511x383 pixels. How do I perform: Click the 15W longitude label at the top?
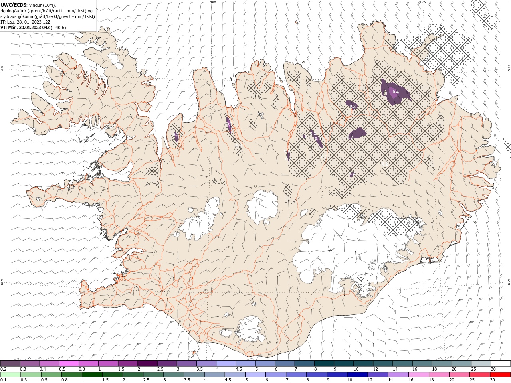[423, 2]
